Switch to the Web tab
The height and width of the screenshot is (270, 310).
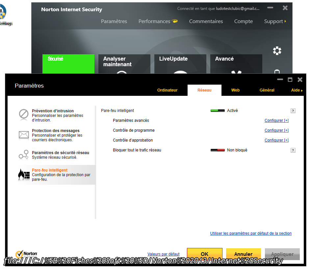[x=235, y=90]
